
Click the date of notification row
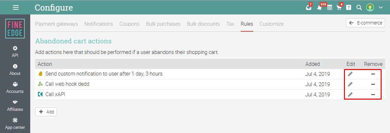pyautogui.click(x=318, y=74)
